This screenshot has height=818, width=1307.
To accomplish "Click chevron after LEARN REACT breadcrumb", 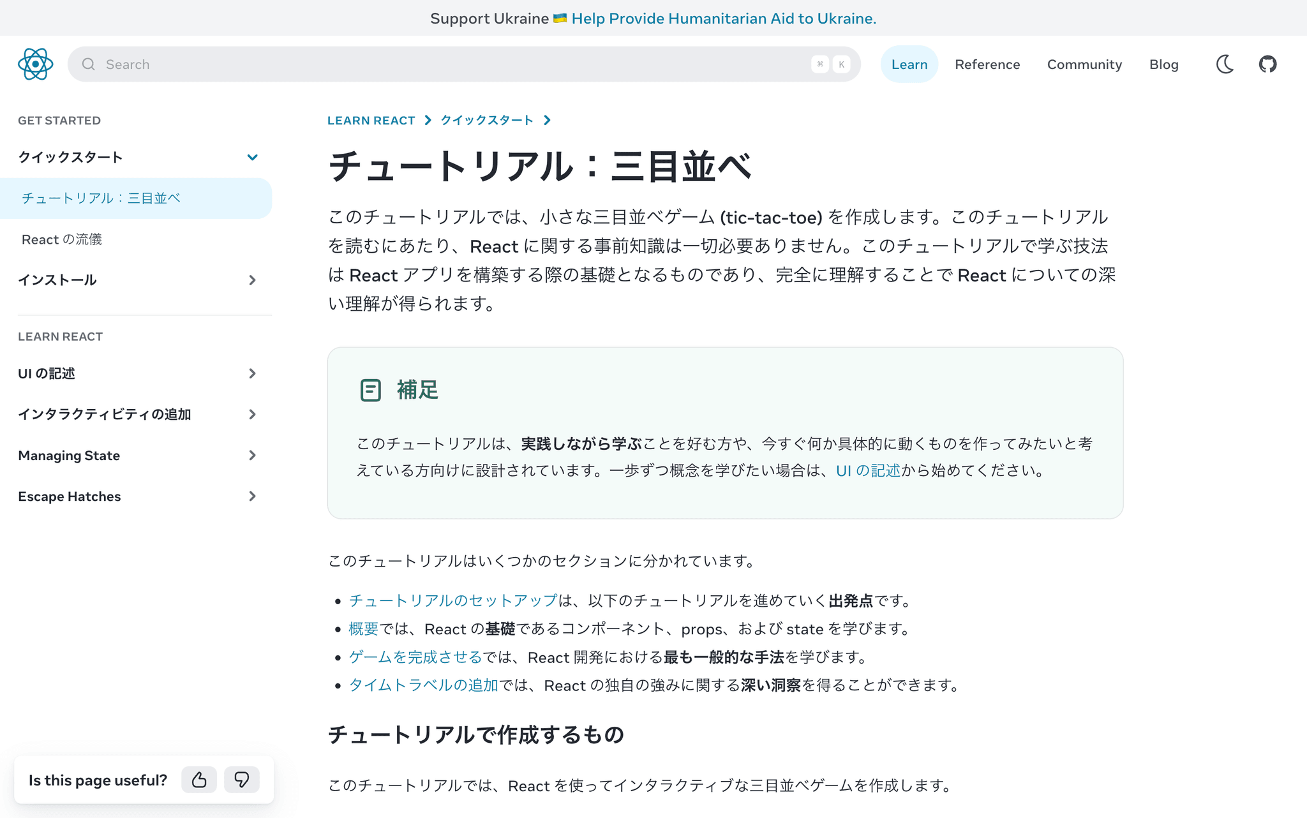I will [428, 120].
